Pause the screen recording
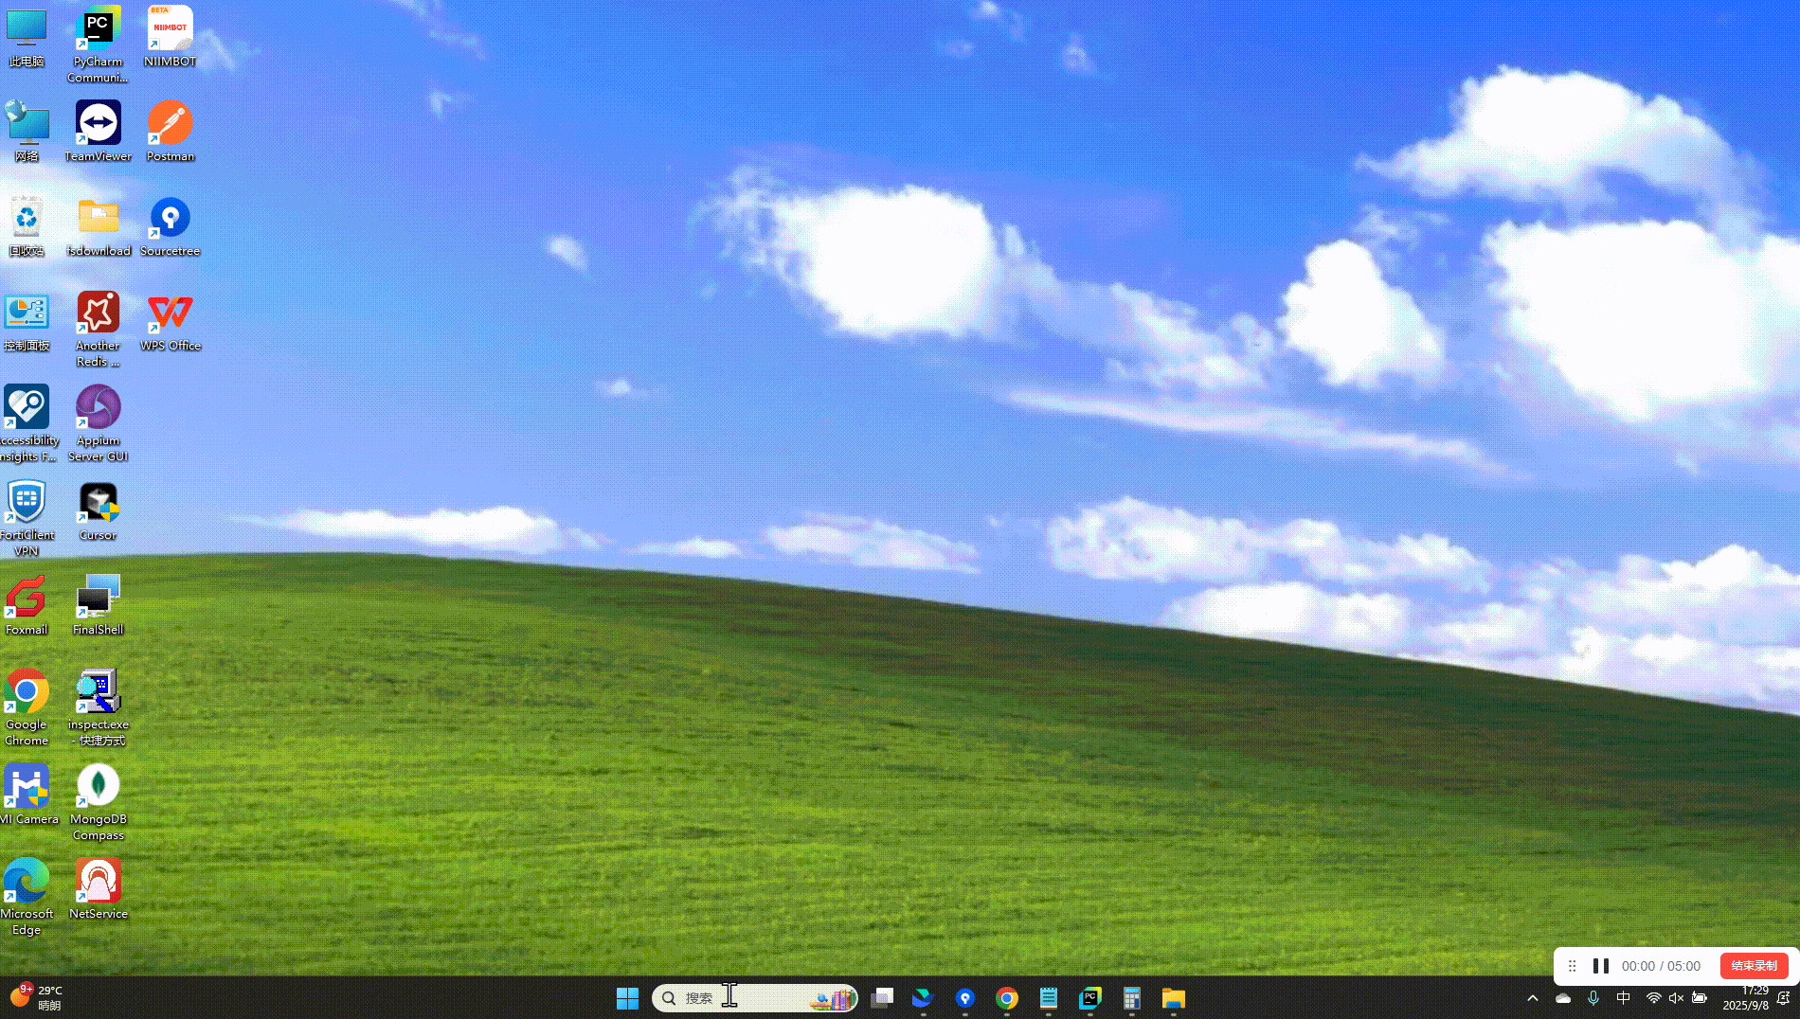 tap(1601, 966)
